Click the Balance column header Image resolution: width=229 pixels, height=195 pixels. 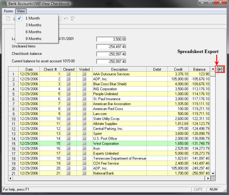click(x=199, y=69)
